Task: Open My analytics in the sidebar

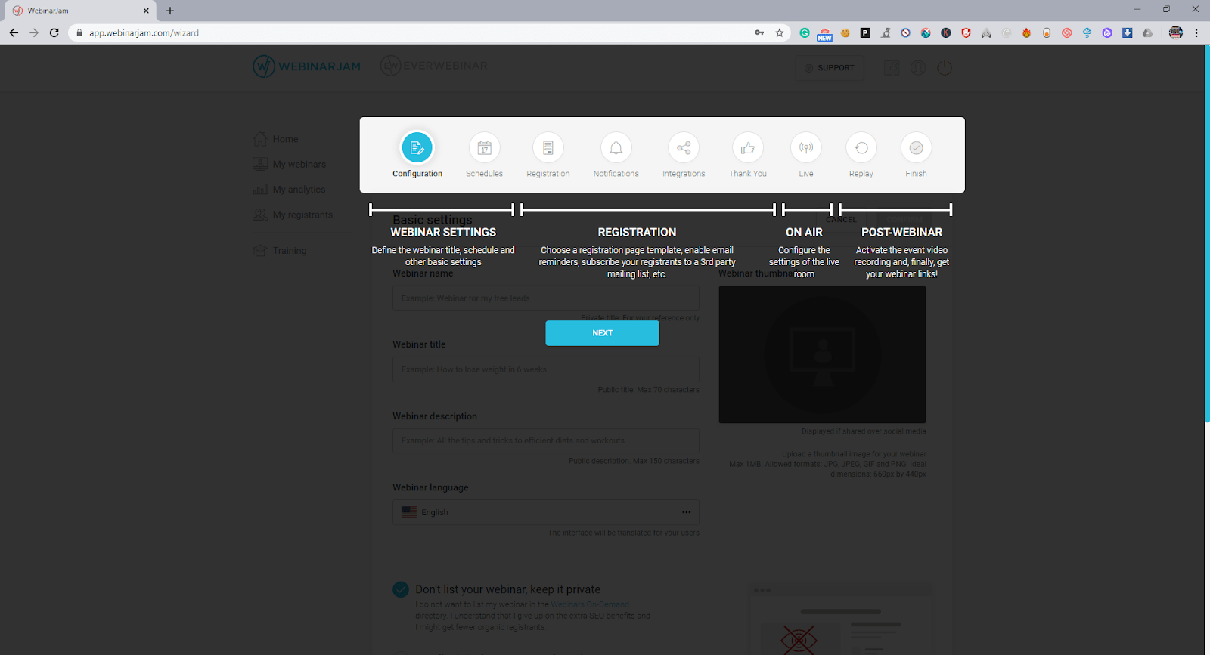Action: coord(290,190)
